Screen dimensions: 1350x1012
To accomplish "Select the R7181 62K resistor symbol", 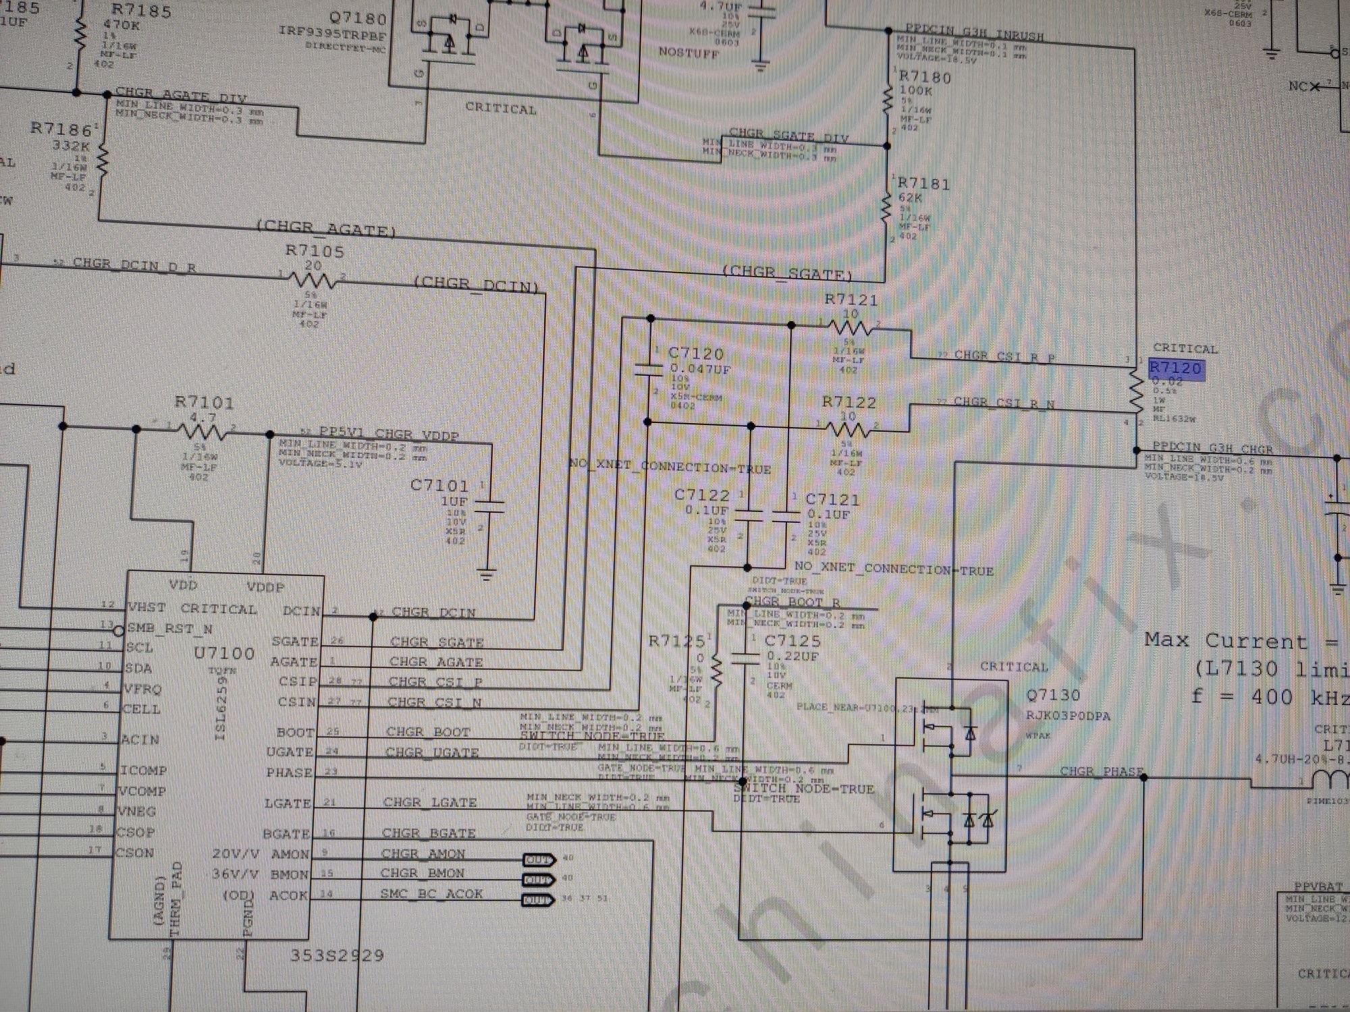I will click(x=887, y=209).
